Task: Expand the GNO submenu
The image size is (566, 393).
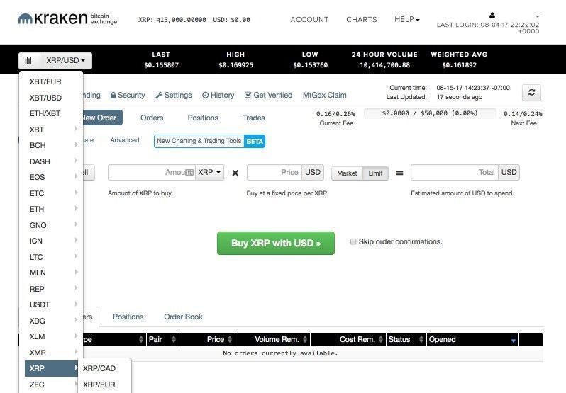Action: click(x=51, y=225)
